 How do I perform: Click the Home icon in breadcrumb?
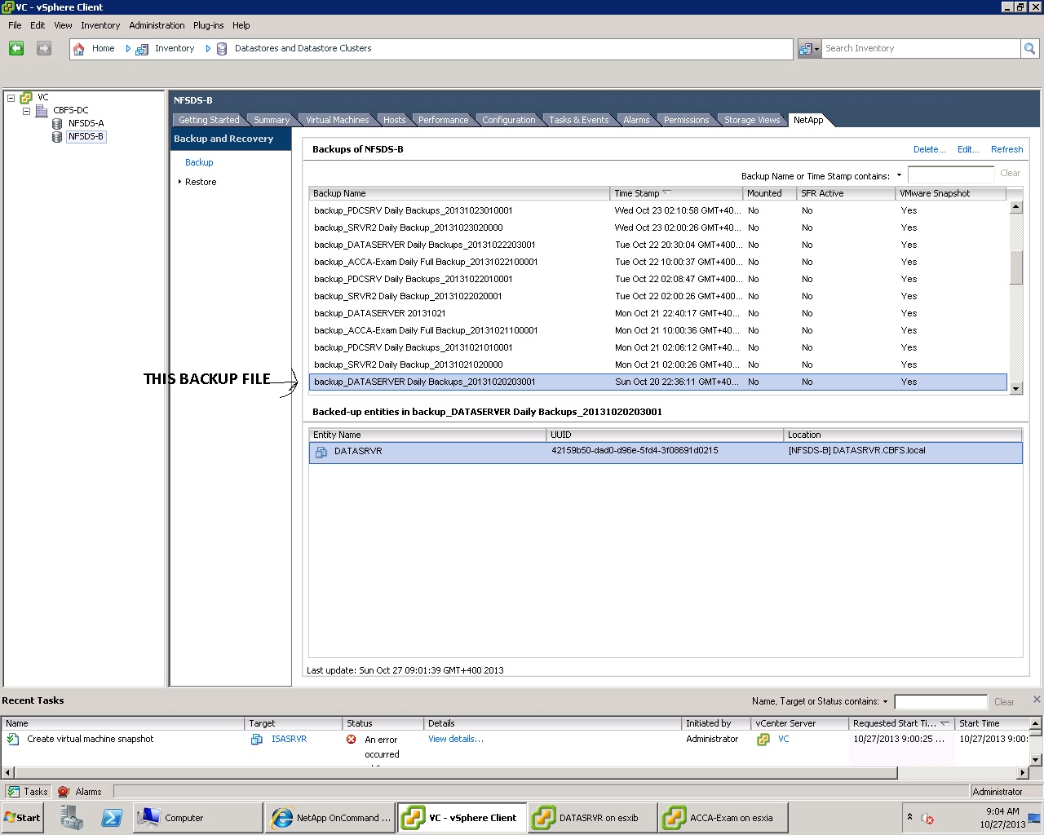tap(79, 49)
